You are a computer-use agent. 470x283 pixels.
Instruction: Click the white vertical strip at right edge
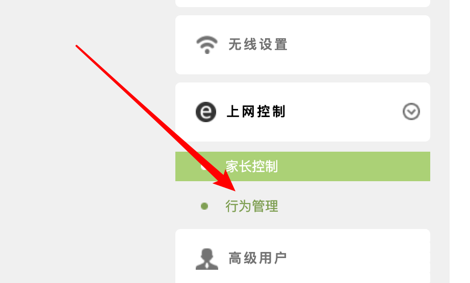(x=459, y=142)
